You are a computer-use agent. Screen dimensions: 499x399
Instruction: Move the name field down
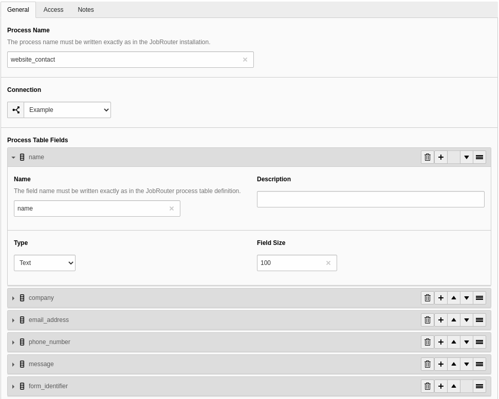pyautogui.click(x=467, y=157)
